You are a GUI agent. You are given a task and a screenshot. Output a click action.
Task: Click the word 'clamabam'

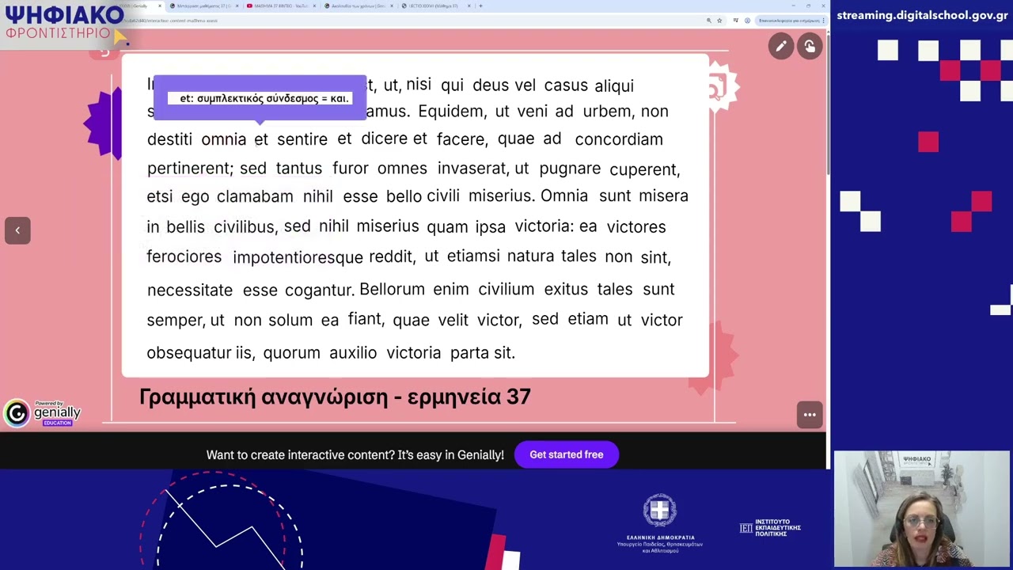point(255,196)
